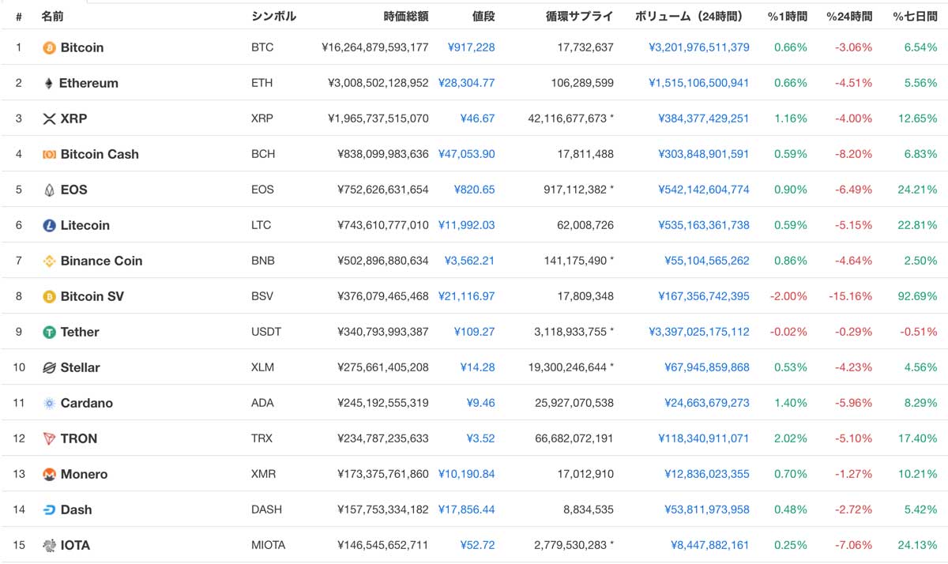Click Ethereum price ¥28,304.77
Viewport: 948px width, 564px height.
point(466,83)
